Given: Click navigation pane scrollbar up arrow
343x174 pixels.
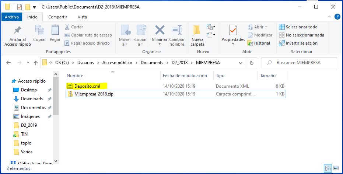Looking at the screenshot, I should pyautogui.click(x=56, y=74).
